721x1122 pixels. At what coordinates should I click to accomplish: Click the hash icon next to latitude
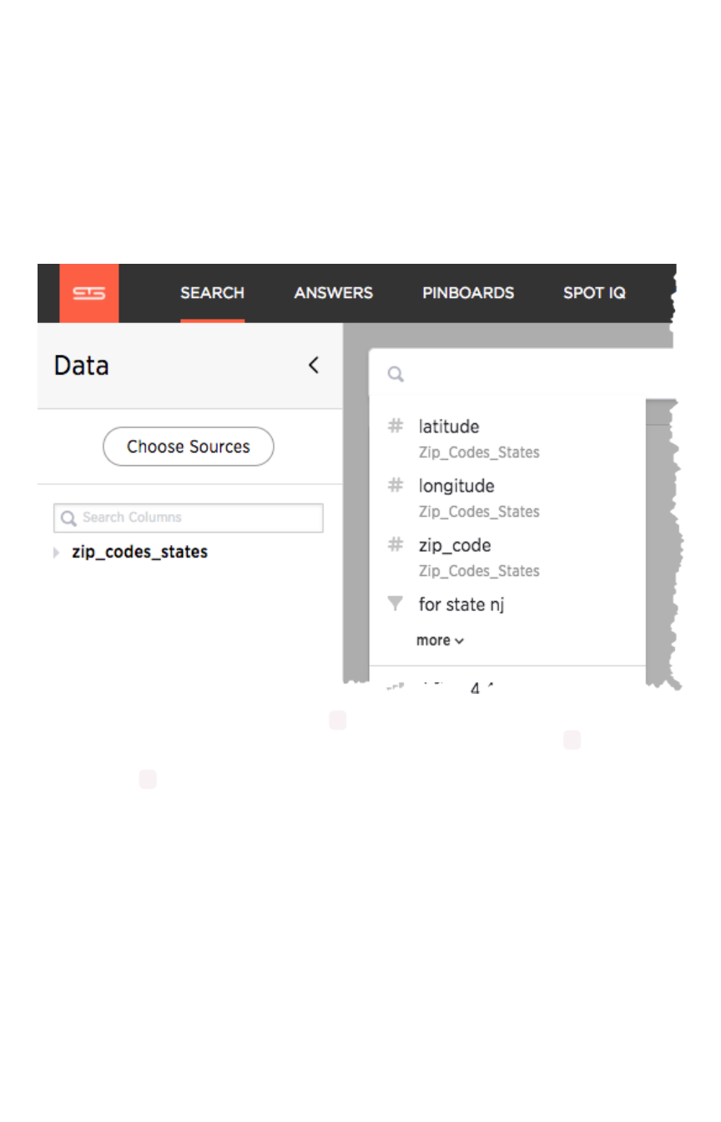pos(396,427)
